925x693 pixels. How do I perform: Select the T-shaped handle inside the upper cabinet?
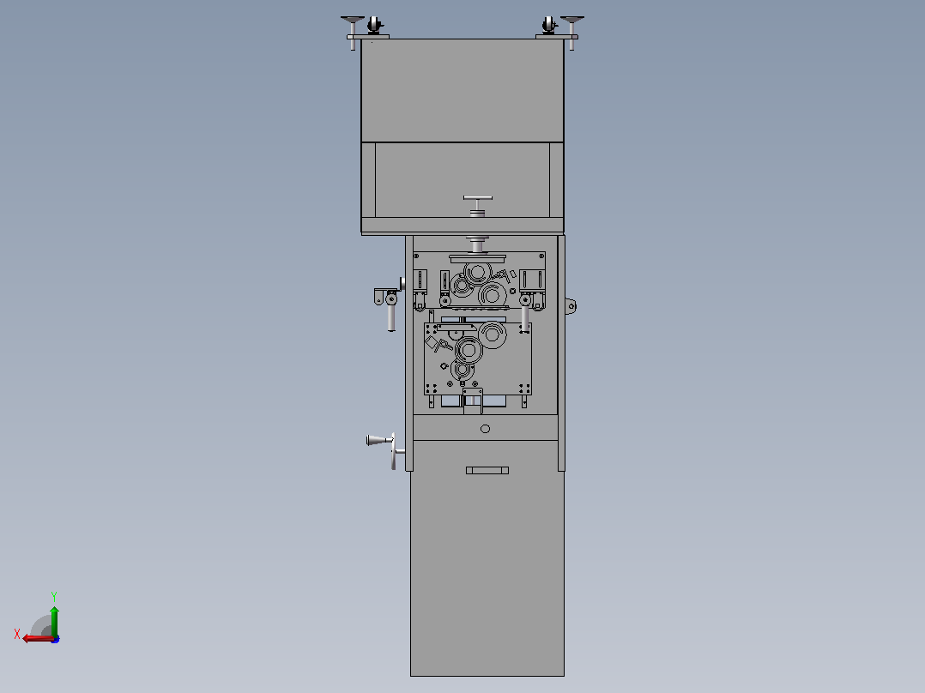(x=477, y=207)
